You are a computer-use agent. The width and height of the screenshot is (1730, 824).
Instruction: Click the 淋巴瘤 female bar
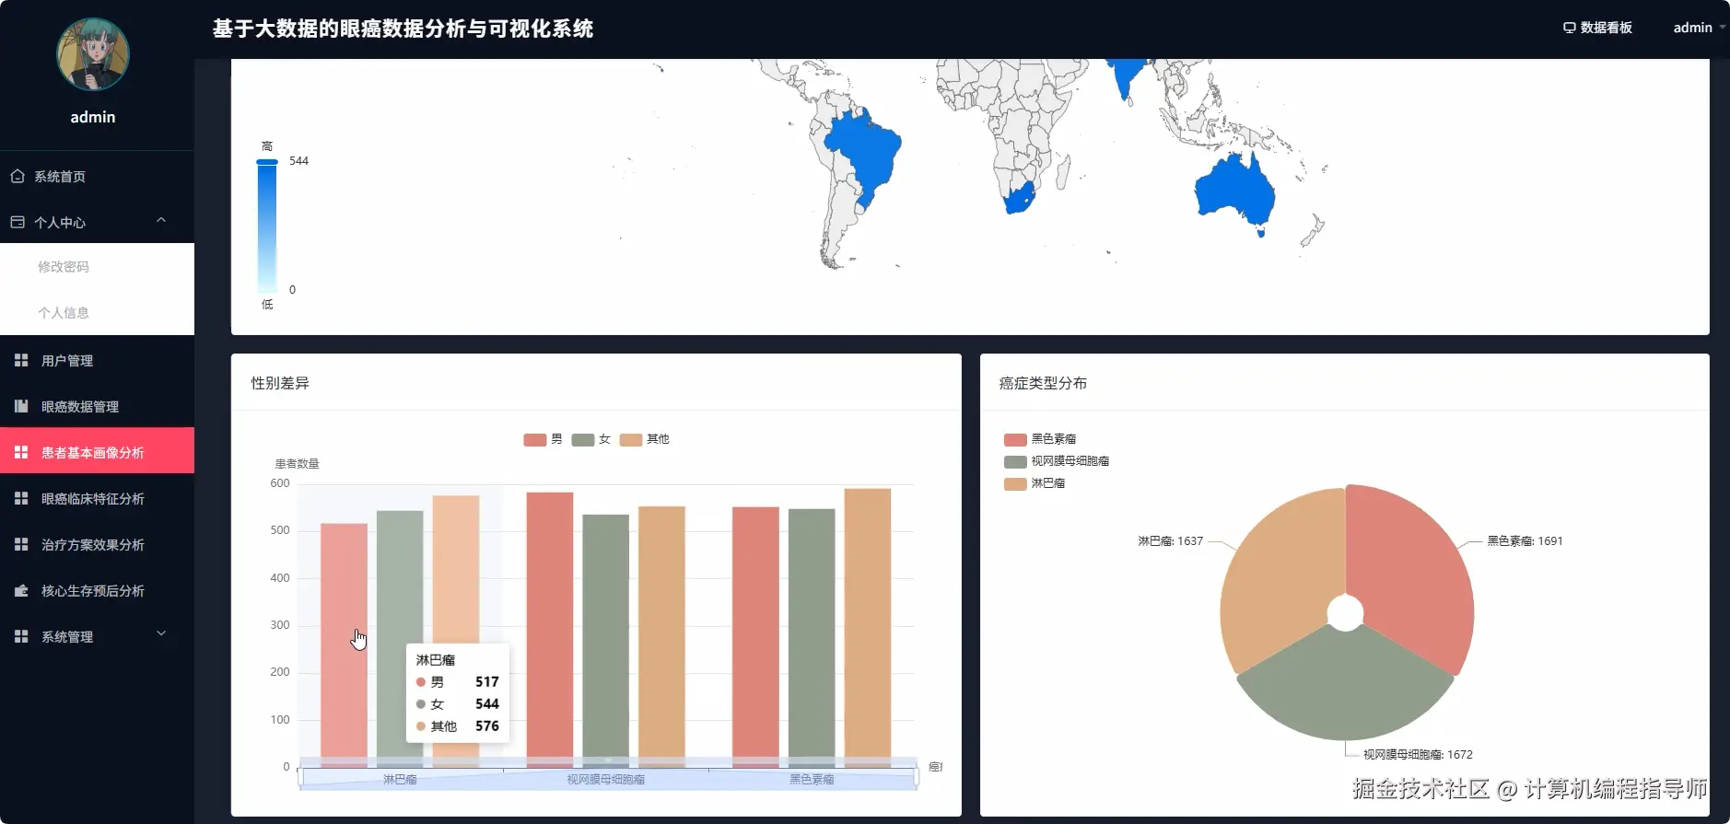point(400,638)
